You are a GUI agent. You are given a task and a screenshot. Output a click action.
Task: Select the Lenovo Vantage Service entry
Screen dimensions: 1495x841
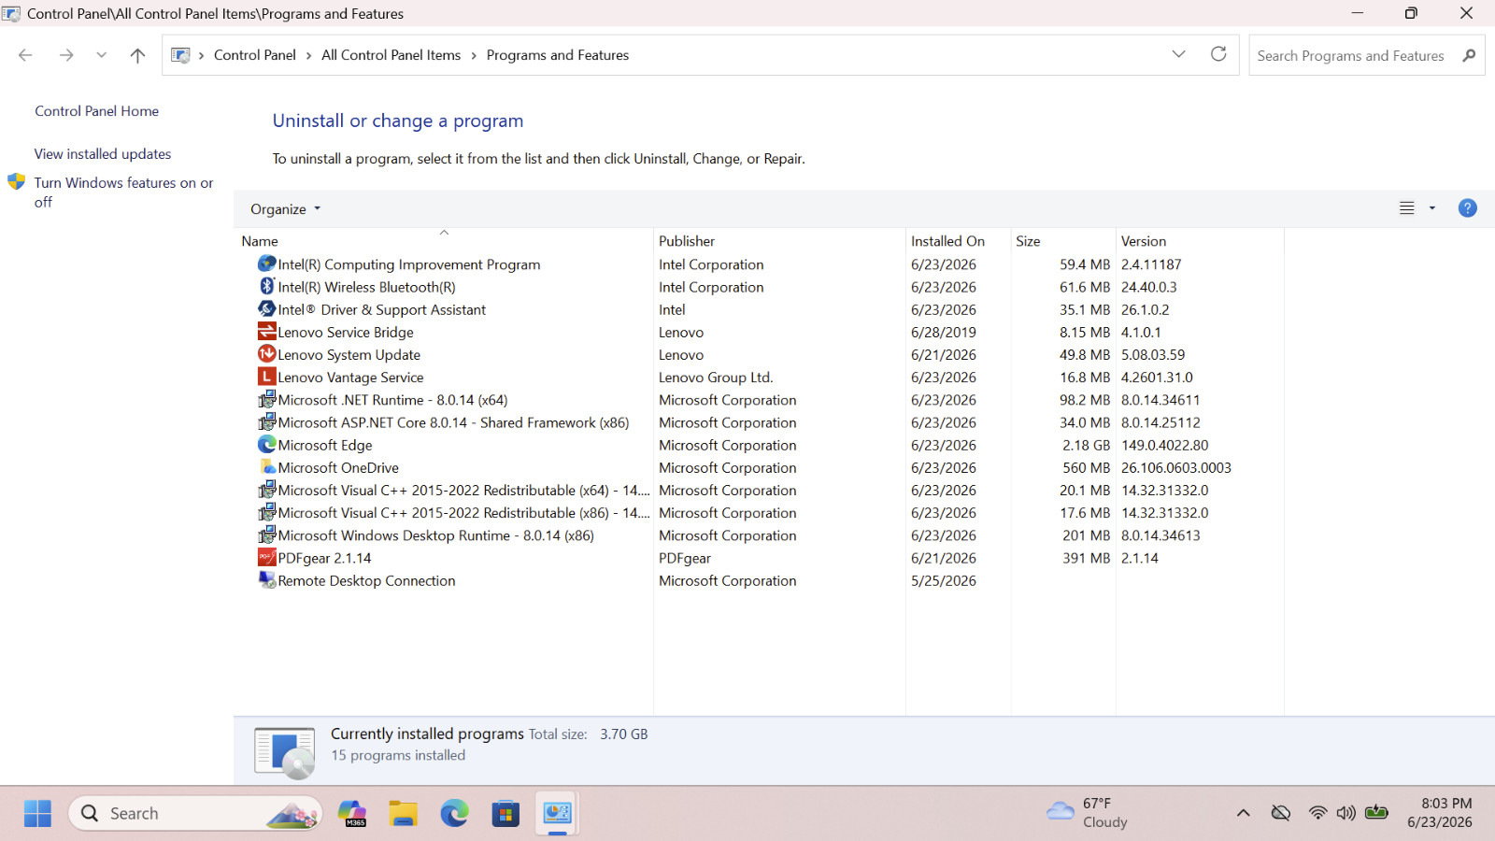click(761, 377)
